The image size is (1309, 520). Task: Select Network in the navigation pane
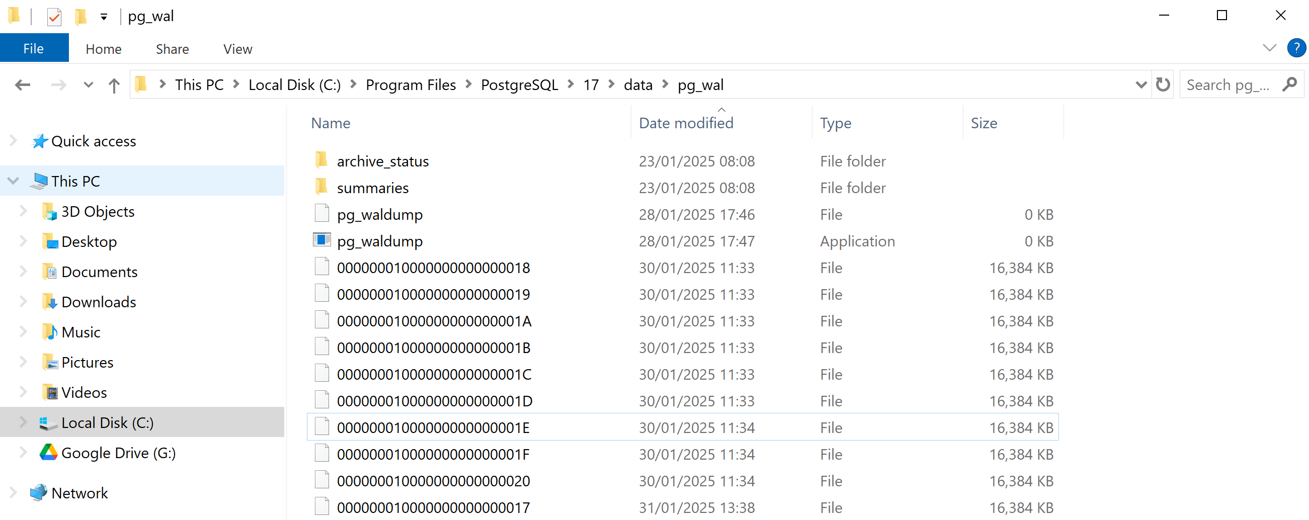pyautogui.click(x=80, y=493)
